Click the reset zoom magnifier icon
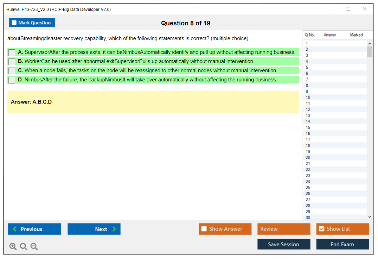The image size is (378, 259). point(24,247)
